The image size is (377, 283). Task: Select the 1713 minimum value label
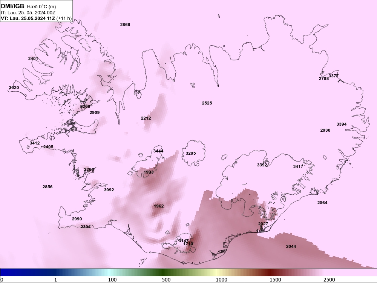(x=188, y=244)
